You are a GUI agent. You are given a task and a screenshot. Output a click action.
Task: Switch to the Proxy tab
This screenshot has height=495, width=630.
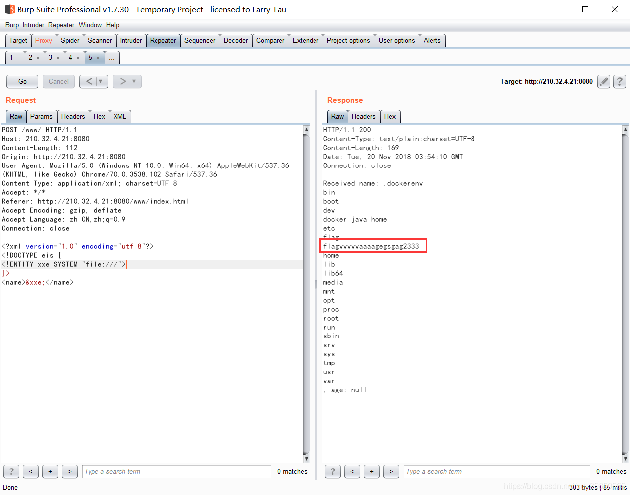pyautogui.click(x=44, y=41)
